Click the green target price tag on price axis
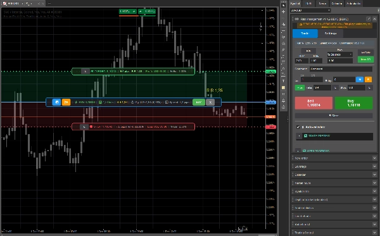380x236 pixels. 270,71
